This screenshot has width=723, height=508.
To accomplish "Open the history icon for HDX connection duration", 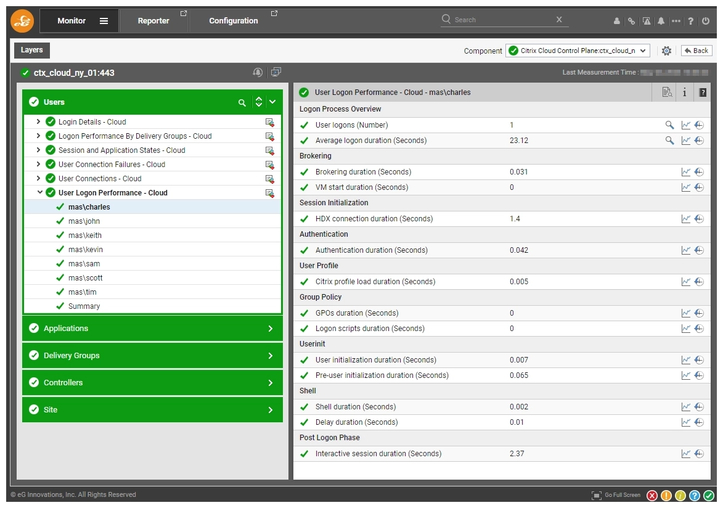I will click(x=699, y=219).
